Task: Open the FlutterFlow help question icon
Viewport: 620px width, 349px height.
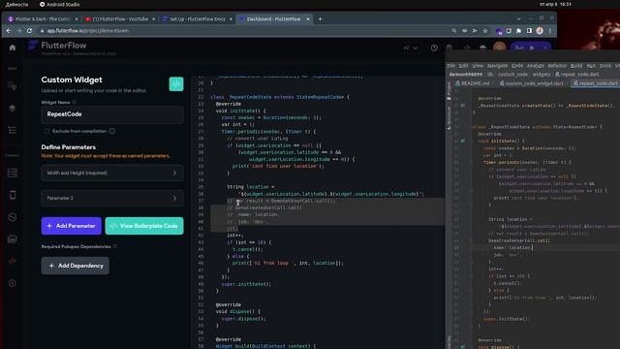Action: point(434,48)
